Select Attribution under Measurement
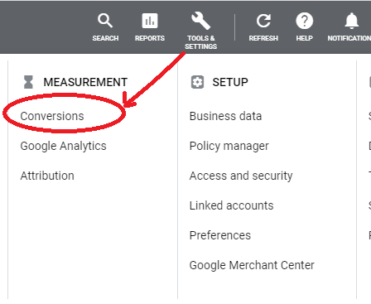The width and height of the screenshot is (371, 304). (47, 176)
